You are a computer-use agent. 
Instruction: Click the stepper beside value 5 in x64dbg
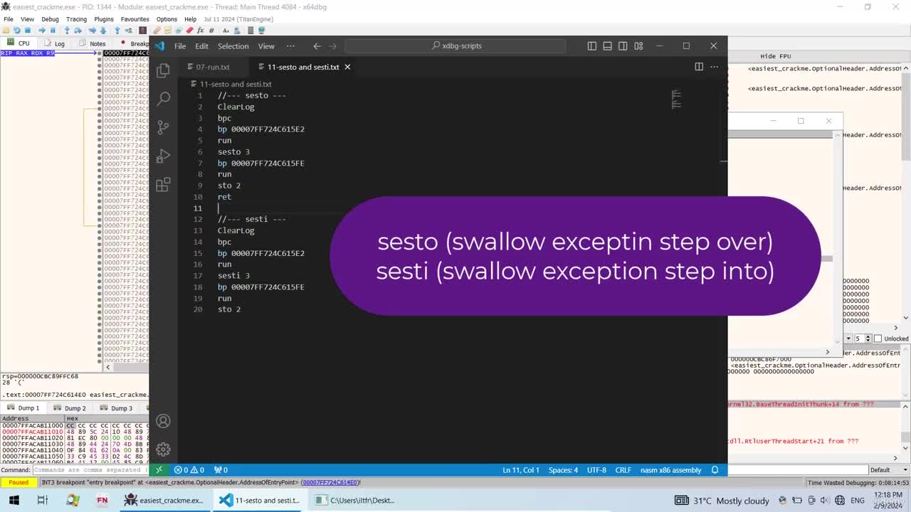[868, 338]
